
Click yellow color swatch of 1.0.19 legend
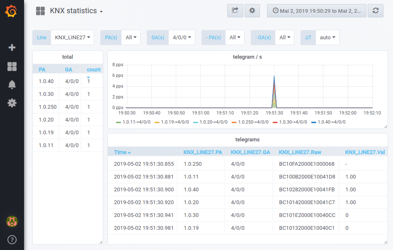(x=157, y=122)
